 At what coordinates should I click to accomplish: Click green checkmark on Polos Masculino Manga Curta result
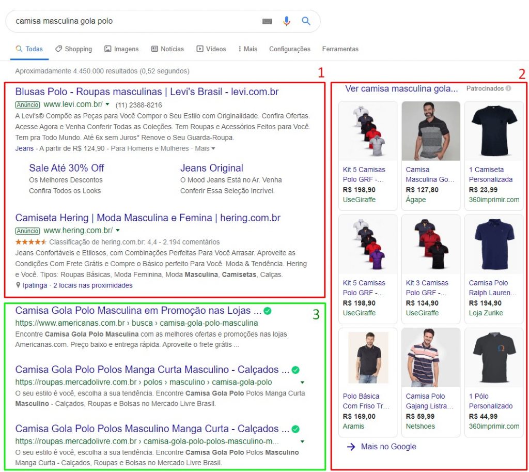coord(295,429)
